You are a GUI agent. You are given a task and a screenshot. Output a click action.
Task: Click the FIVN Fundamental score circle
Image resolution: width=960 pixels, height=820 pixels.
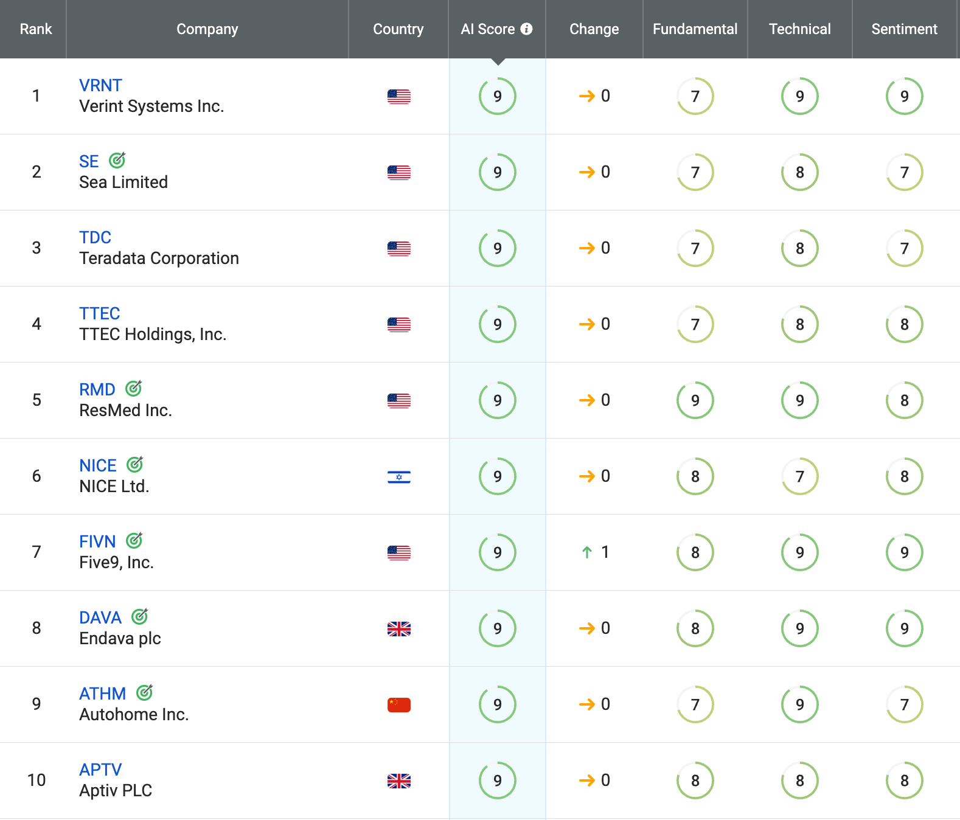pos(695,552)
